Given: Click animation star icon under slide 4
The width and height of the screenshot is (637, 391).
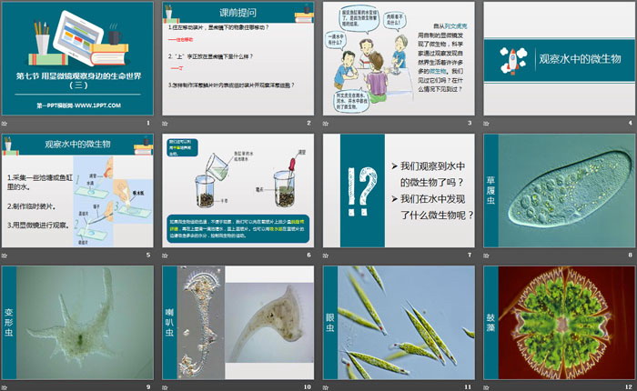Looking at the screenshot, I should (x=486, y=123).
